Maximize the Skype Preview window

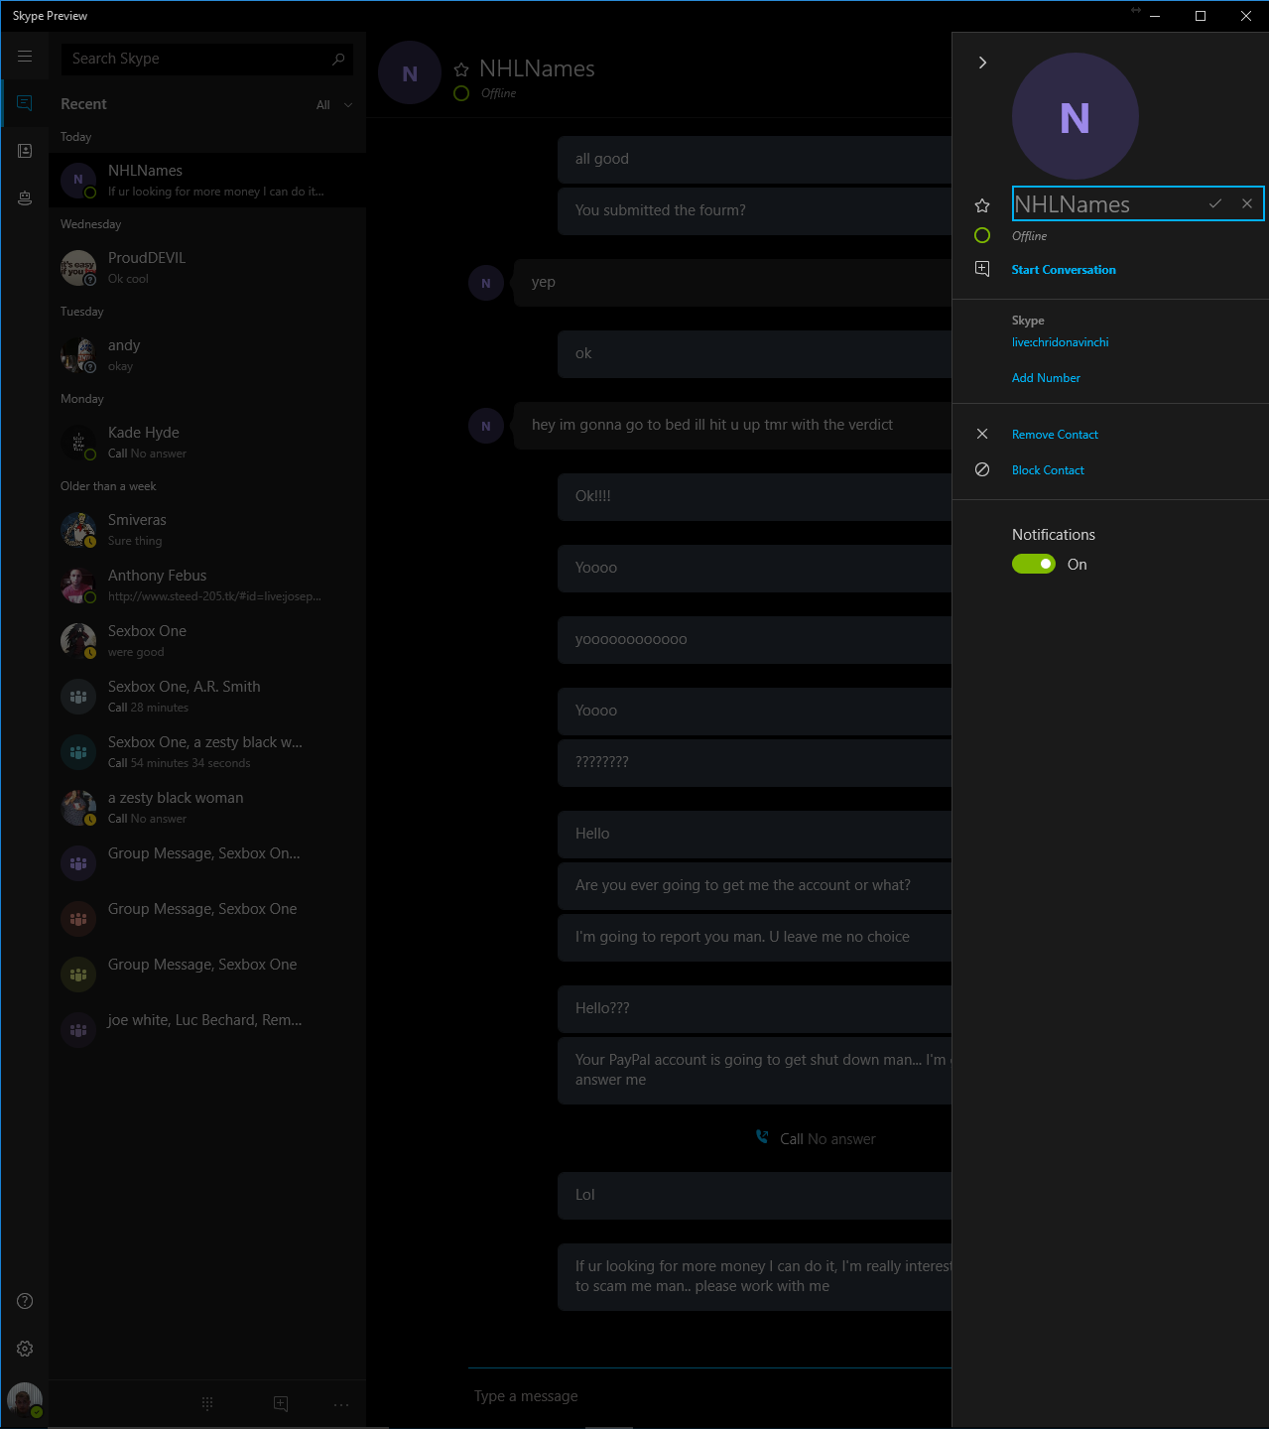(x=1201, y=16)
